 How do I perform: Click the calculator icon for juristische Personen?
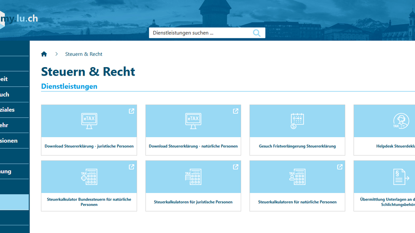click(193, 177)
